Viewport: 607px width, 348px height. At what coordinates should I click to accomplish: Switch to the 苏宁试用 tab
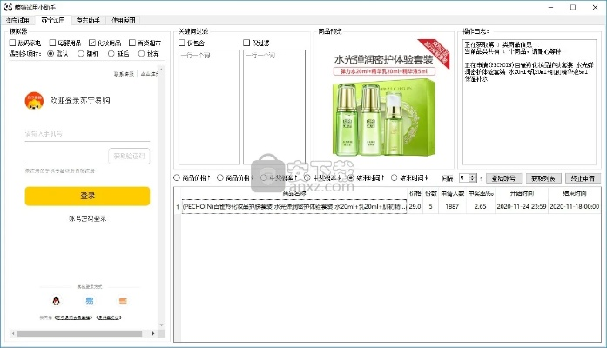click(52, 20)
